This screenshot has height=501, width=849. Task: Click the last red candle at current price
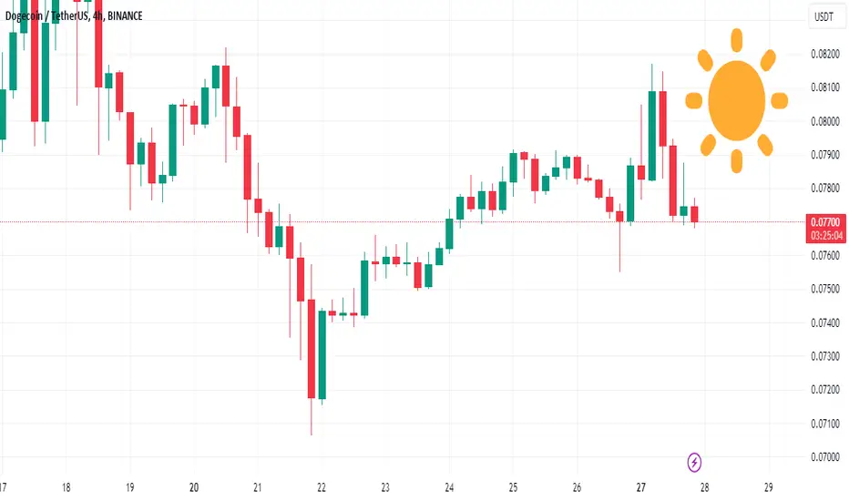(x=694, y=214)
